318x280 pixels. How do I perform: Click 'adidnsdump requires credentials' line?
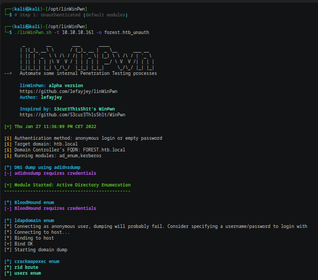(55, 173)
